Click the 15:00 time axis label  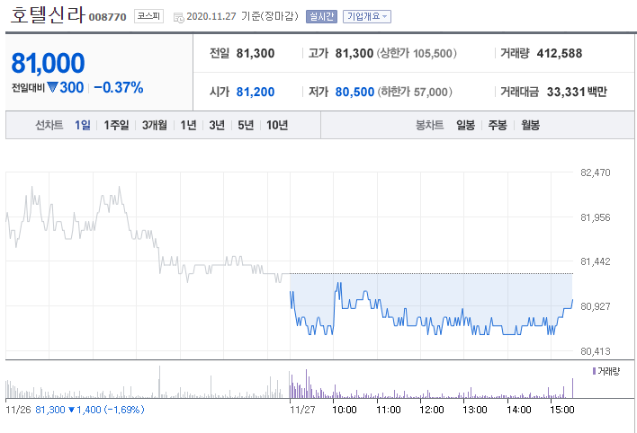pos(562,410)
